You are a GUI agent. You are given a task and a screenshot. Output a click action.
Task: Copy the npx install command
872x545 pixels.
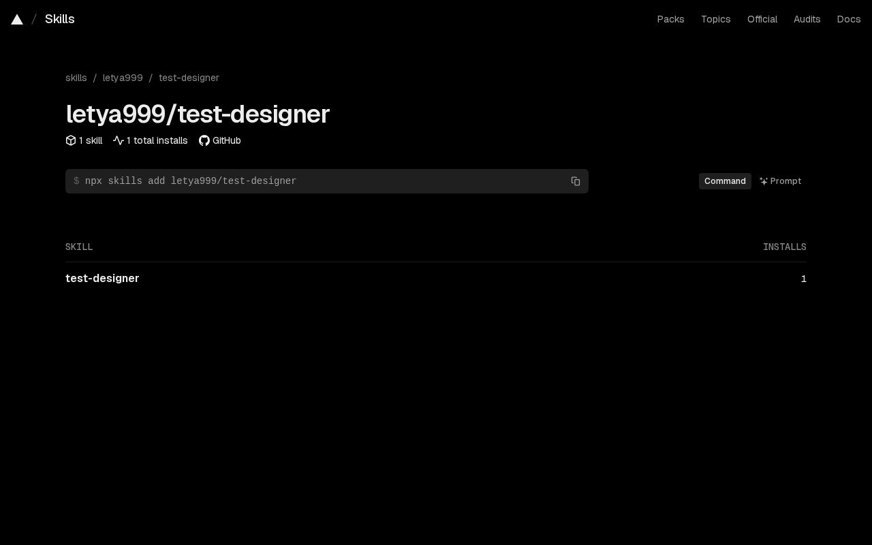point(576,181)
